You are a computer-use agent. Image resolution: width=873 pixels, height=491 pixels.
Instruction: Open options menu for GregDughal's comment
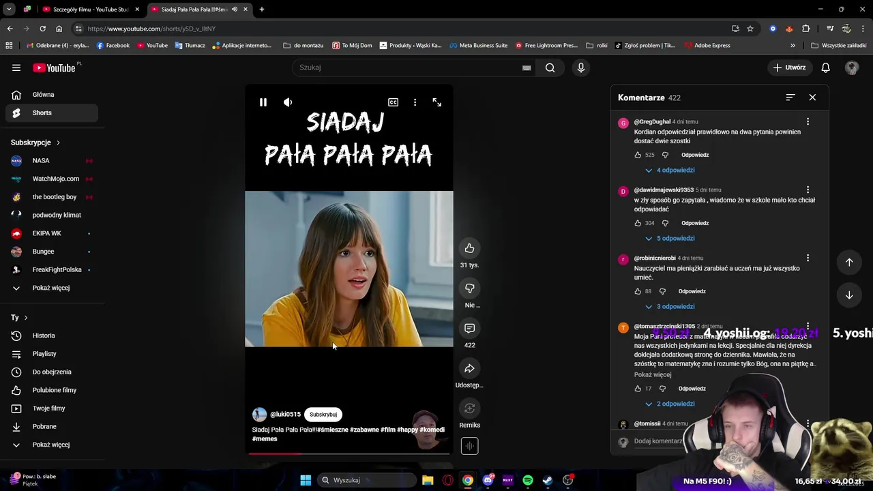tap(808, 121)
